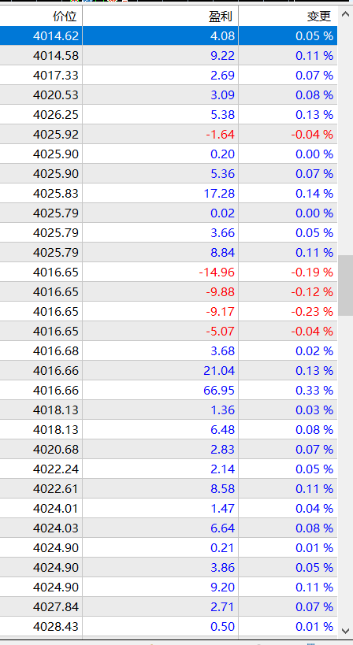
Task: Click the 17.28 profit cell
Action: (x=161, y=193)
